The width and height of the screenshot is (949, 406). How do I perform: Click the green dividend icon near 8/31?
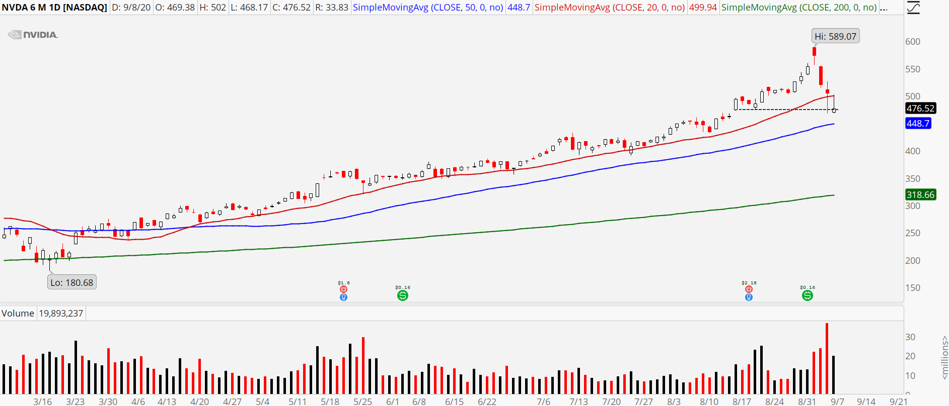click(x=808, y=295)
